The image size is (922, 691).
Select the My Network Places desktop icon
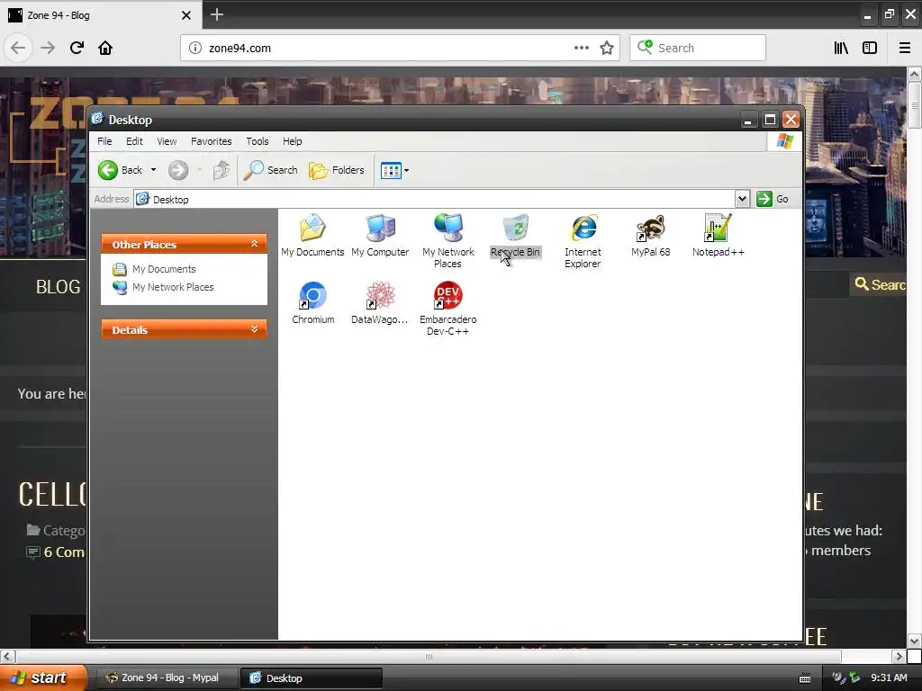[x=448, y=241]
